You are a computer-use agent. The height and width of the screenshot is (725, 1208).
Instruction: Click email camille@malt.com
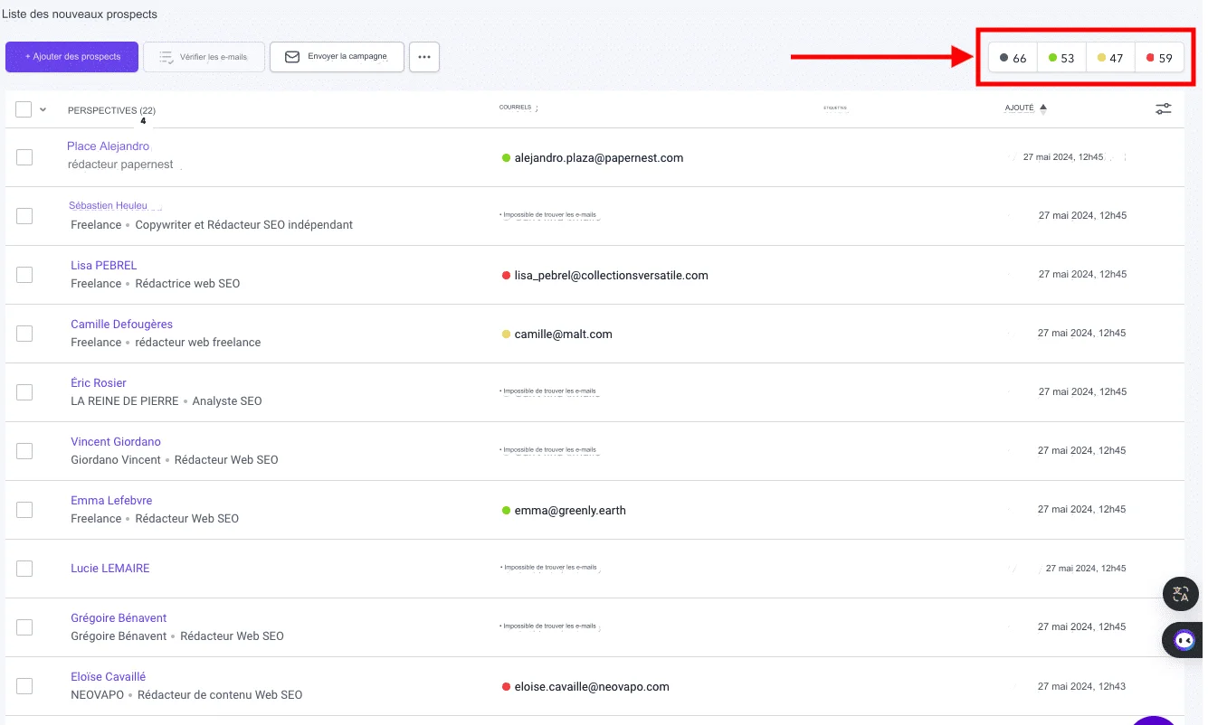tap(563, 334)
